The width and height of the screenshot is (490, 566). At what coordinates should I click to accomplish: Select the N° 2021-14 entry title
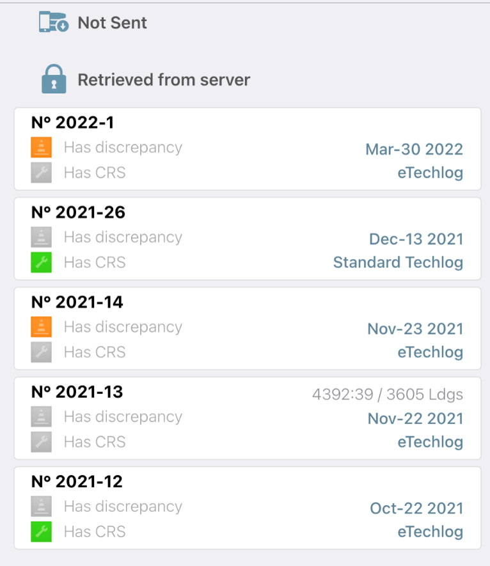[x=77, y=302]
